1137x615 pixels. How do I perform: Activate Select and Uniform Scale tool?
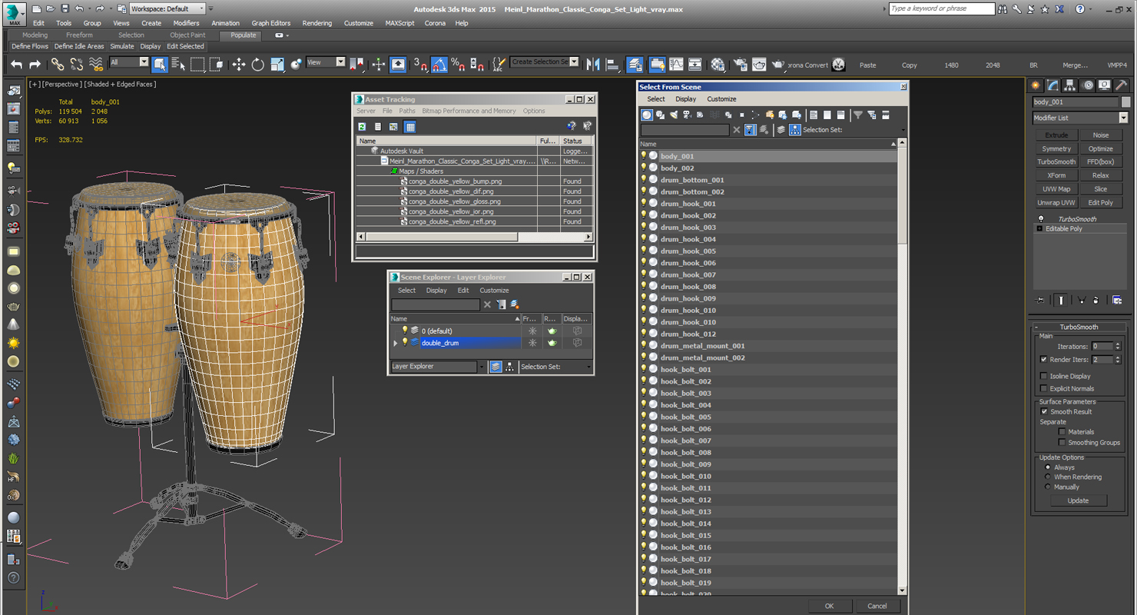coord(277,65)
